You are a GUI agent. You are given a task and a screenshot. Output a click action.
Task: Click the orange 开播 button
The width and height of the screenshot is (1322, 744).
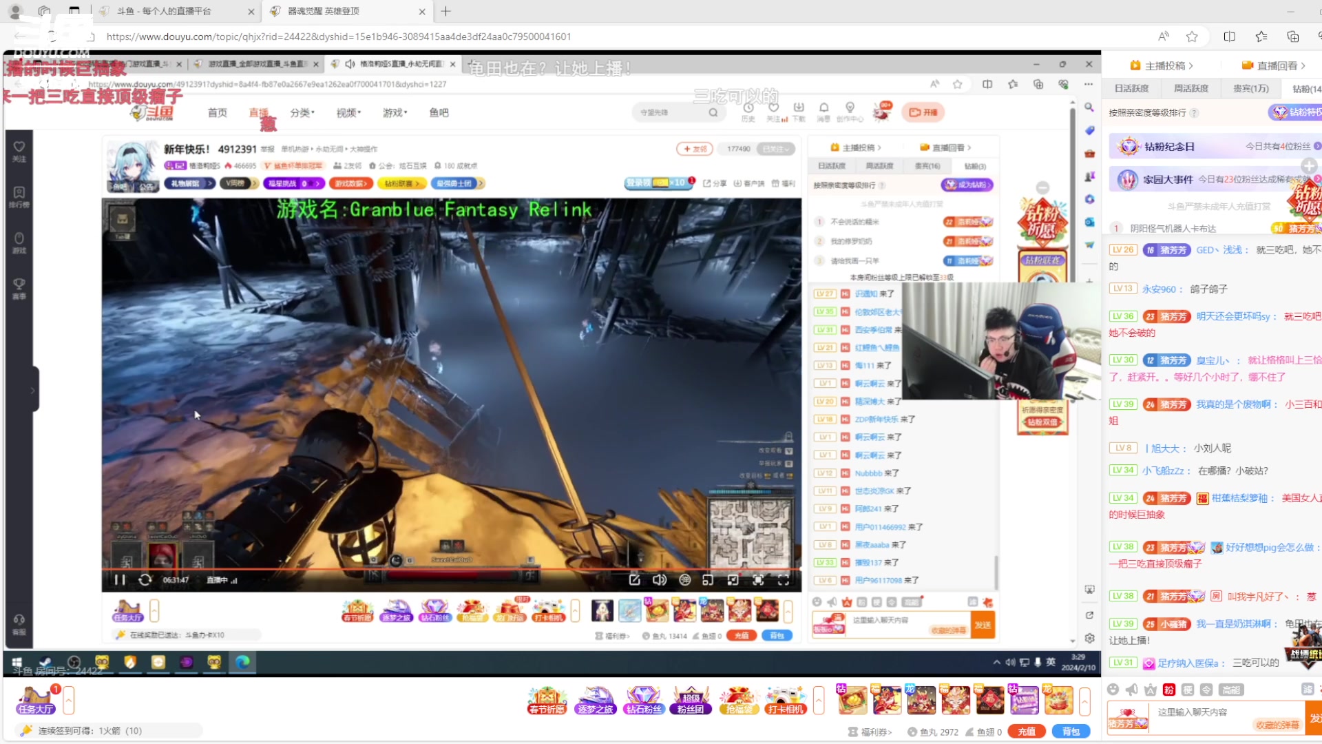click(x=924, y=112)
